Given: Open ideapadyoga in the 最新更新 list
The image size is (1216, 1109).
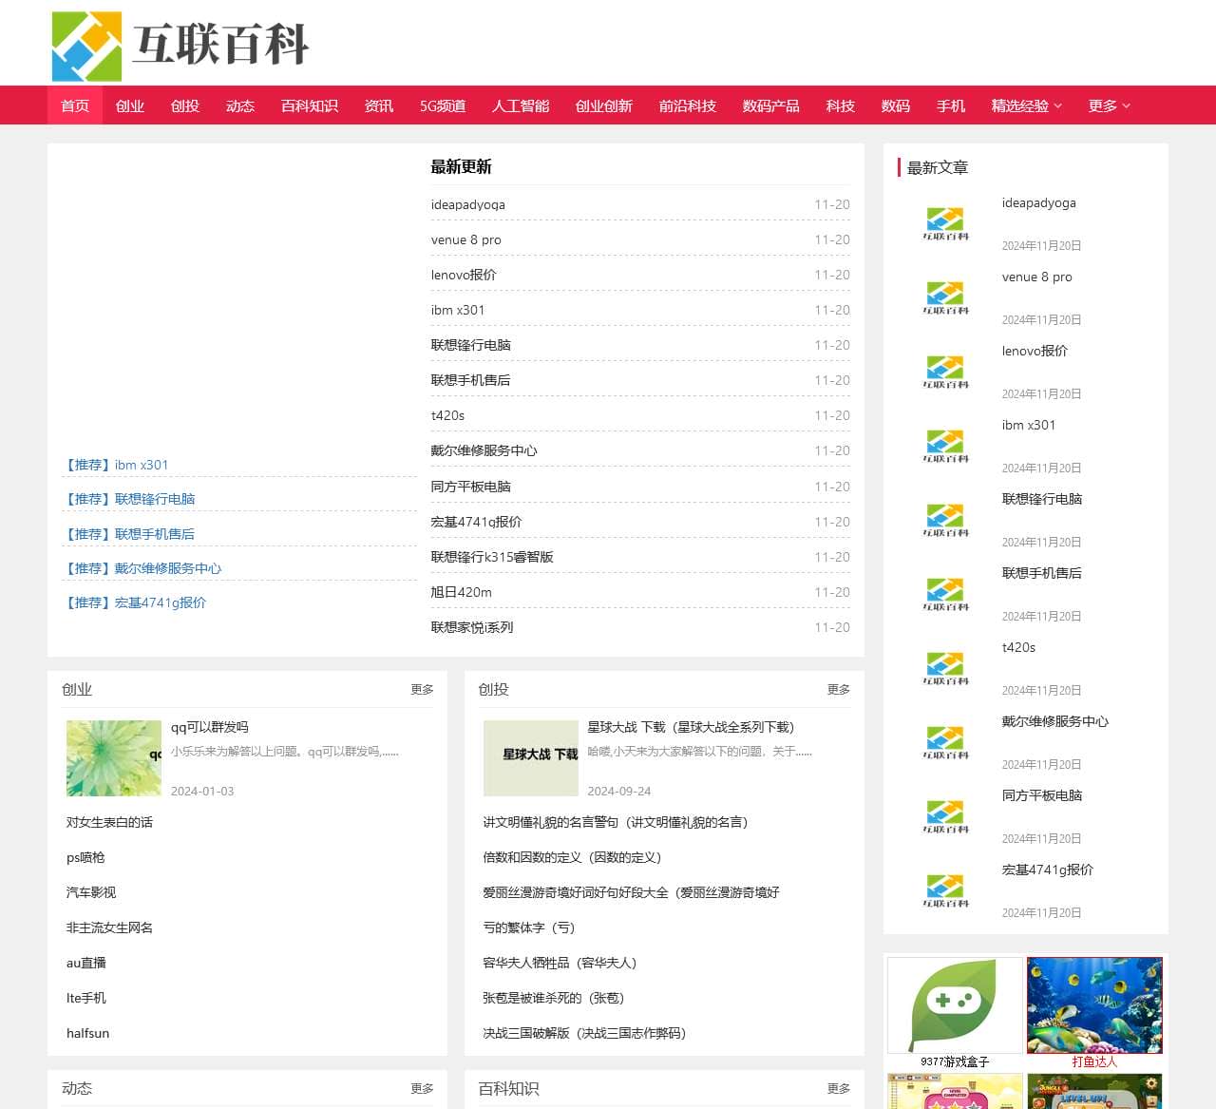Looking at the screenshot, I should pyautogui.click(x=468, y=204).
